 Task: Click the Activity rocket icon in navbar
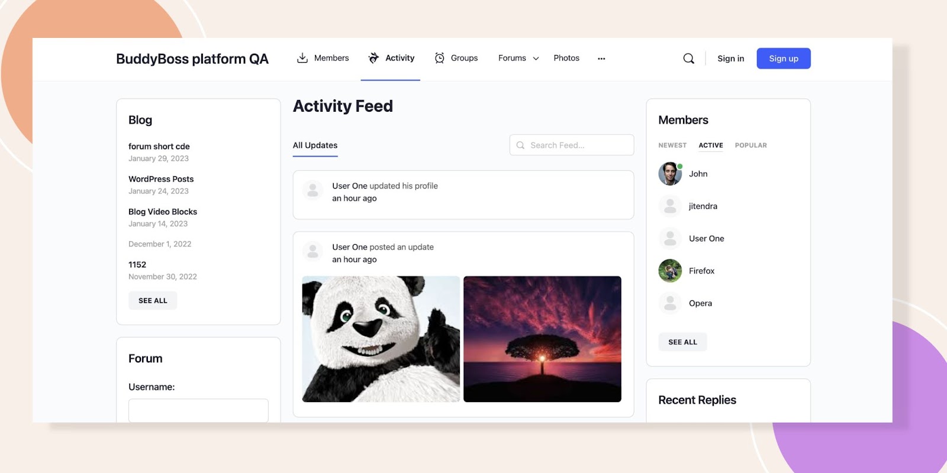point(373,58)
